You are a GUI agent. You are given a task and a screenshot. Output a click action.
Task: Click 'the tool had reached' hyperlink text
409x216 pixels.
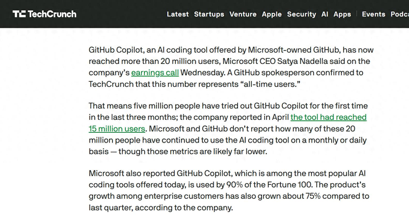pyautogui.click(x=328, y=117)
